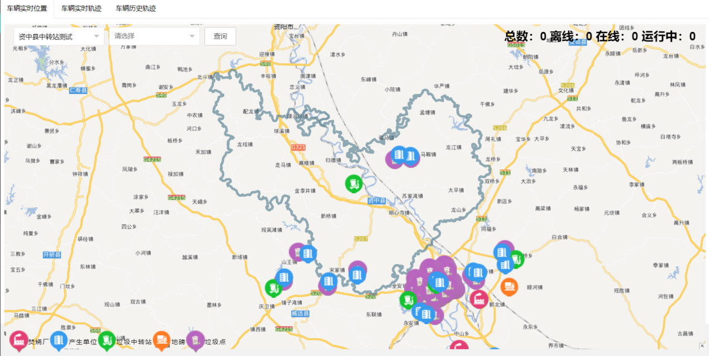
Task: Click the purple 垃圾点 legend icon
Action: 195,340
